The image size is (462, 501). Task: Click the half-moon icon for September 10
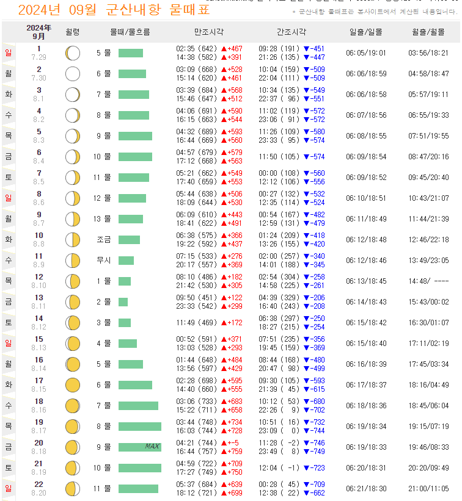pyautogui.click(x=73, y=240)
